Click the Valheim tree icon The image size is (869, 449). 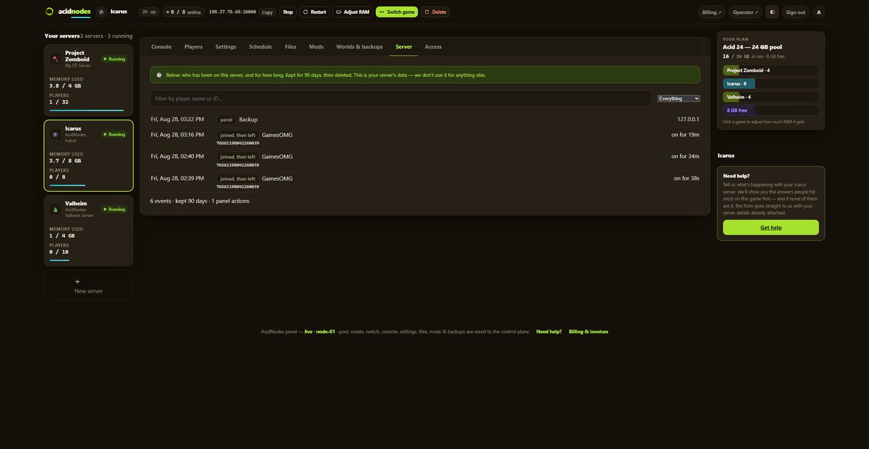pyautogui.click(x=55, y=209)
